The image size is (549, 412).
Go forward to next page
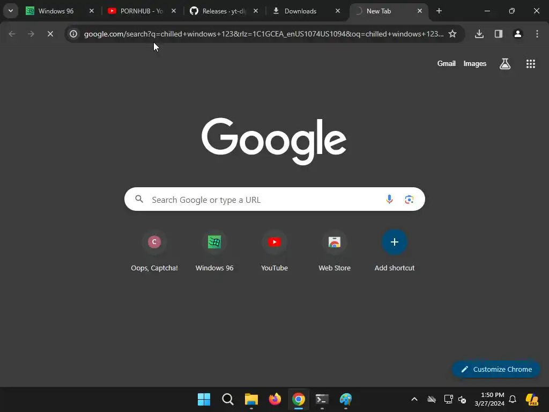coord(31,34)
